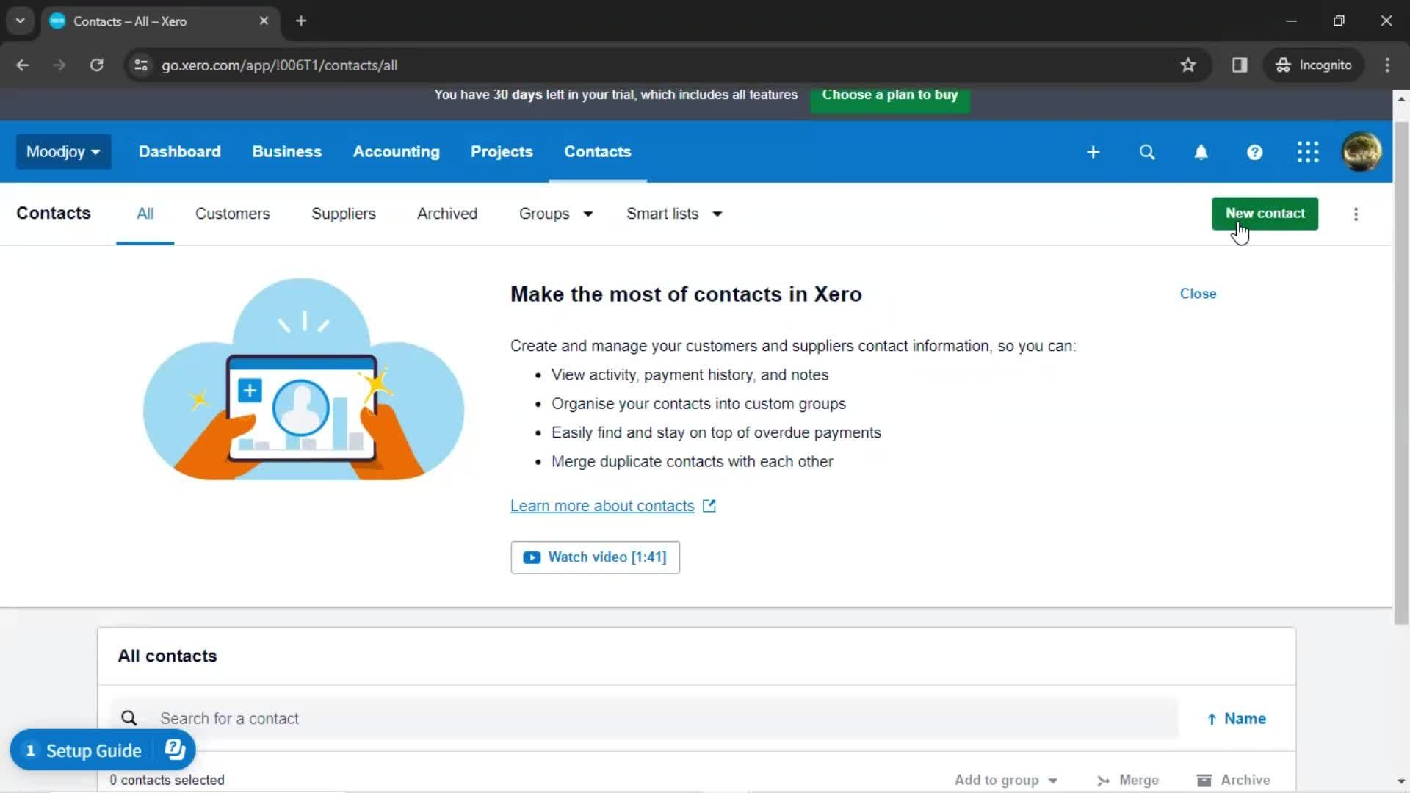The image size is (1410, 793).
Task: Open the Business menu
Action: pyautogui.click(x=286, y=152)
